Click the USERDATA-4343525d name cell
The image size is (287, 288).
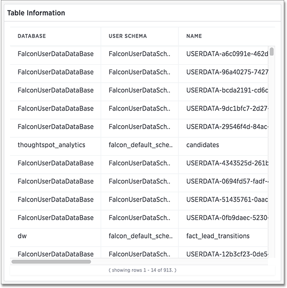click(227, 163)
